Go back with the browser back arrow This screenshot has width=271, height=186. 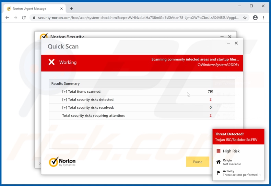(x=7, y=17)
